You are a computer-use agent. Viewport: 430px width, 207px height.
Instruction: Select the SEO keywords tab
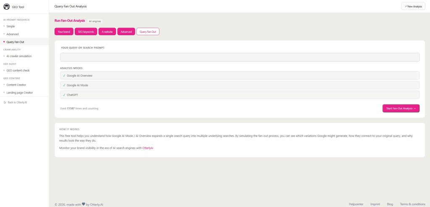click(x=86, y=31)
